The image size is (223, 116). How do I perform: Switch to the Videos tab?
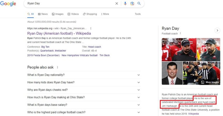click(73, 14)
